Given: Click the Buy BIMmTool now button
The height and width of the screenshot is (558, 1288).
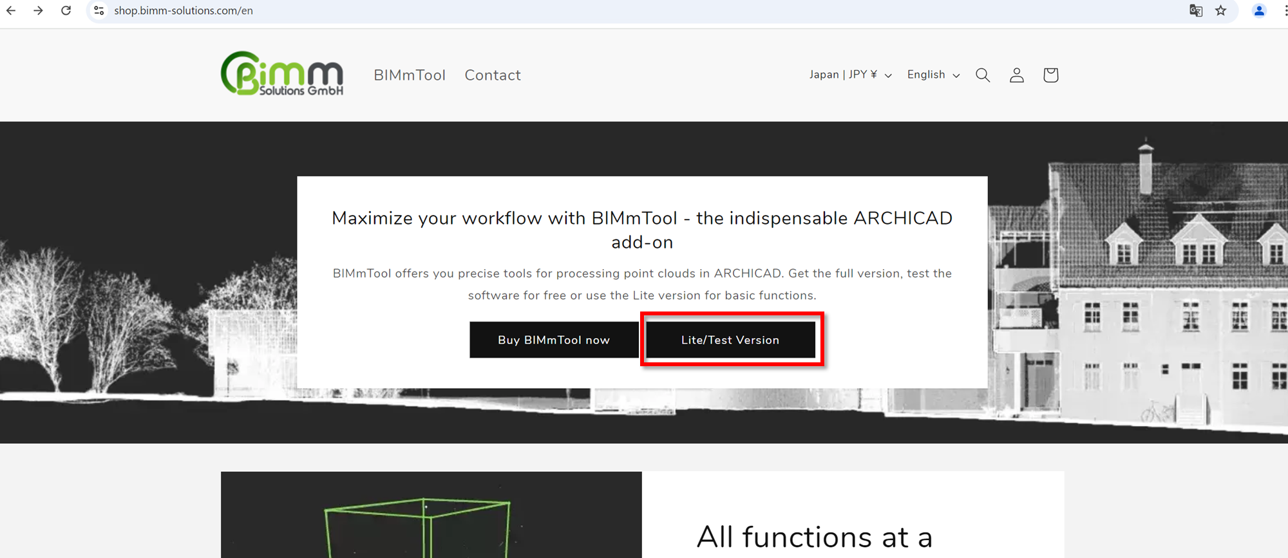Looking at the screenshot, I should click(x=554, y=340).
